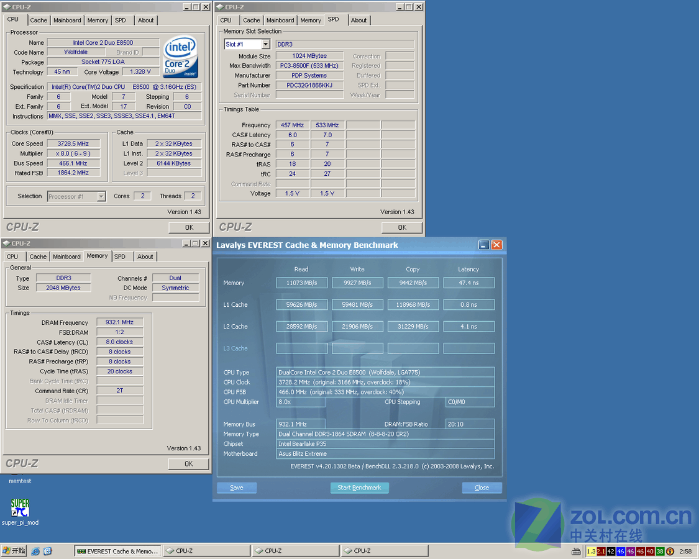The image size is (699, 559).
Task: Click OK in CPU-Z memory timings window
Action: 188,464
